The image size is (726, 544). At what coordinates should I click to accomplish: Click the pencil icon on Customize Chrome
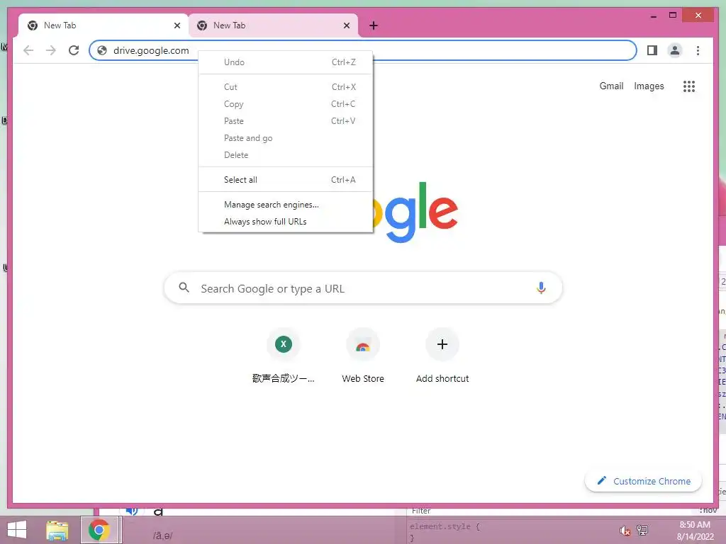601,481
